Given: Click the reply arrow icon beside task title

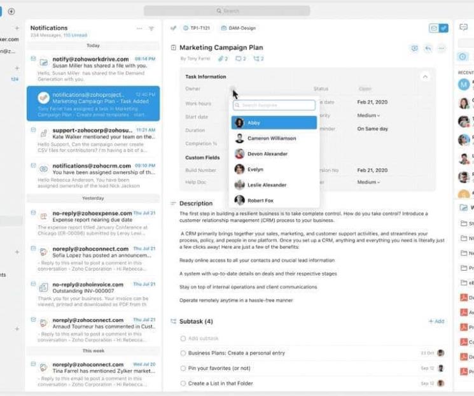Looking at the screenshot, I should click(x=428, y=48).
